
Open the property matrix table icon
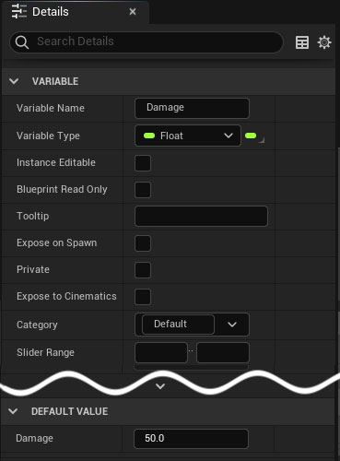[x=302, y=42]
